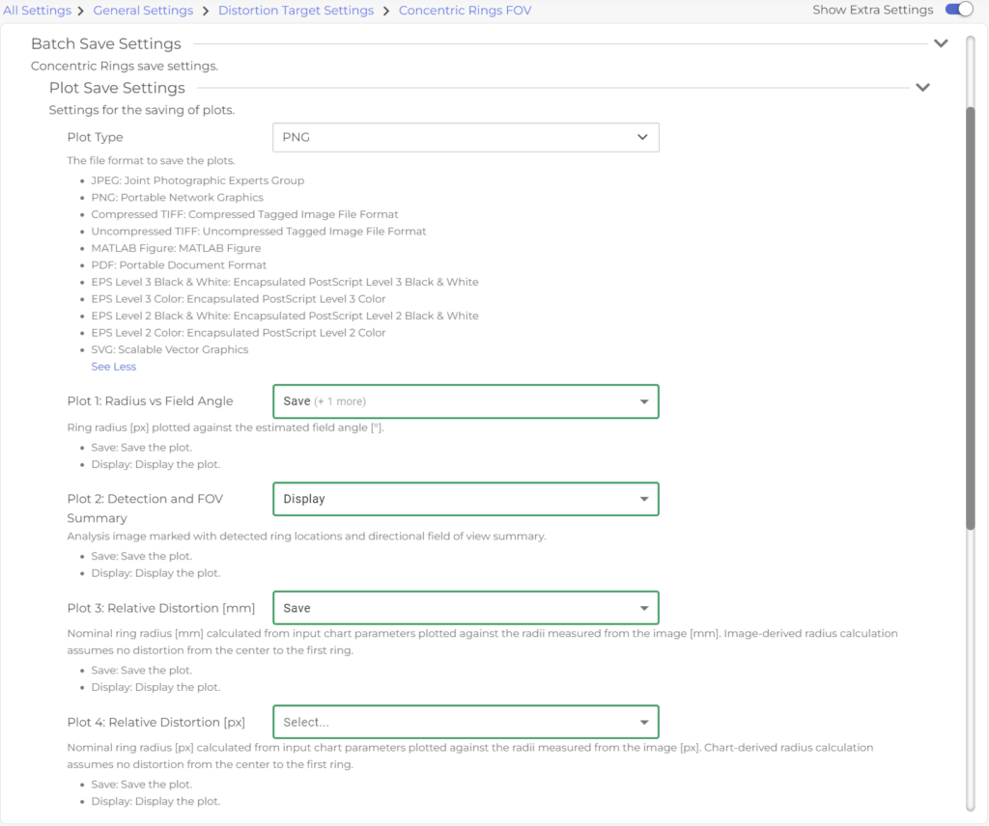Click the Concentric Rings FOV breadcrumb
This screenshot has width=989, height=826.
(465, 10)
